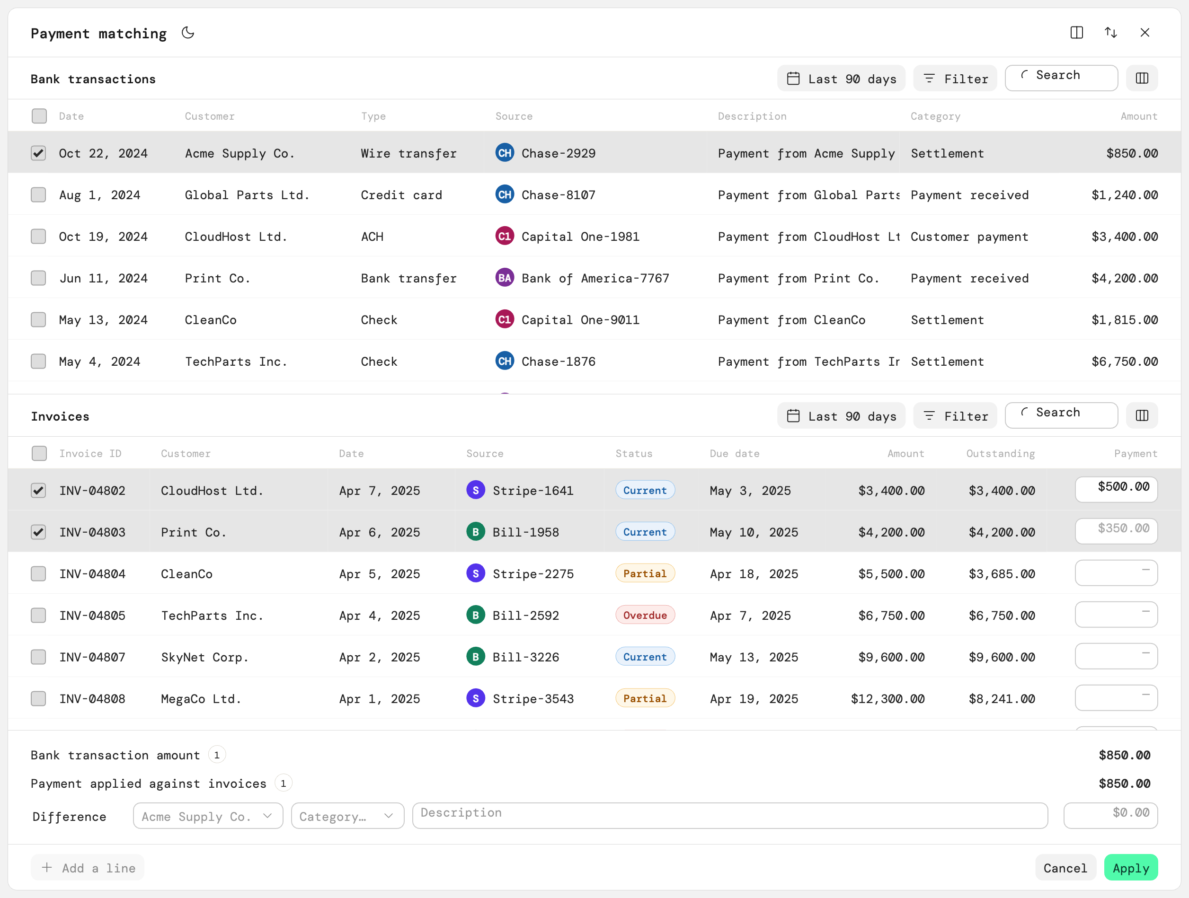Click the Cancel button

[1065, 867]
